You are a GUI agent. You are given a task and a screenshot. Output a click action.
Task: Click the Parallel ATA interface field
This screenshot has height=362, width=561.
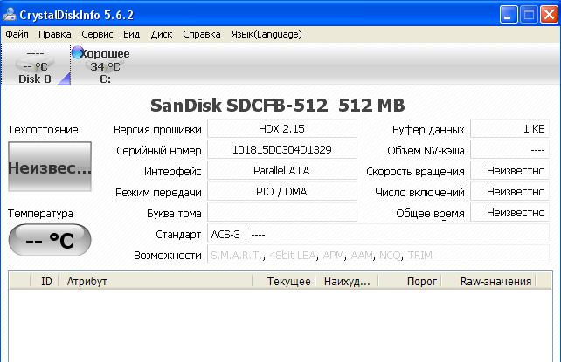(281, 171)
